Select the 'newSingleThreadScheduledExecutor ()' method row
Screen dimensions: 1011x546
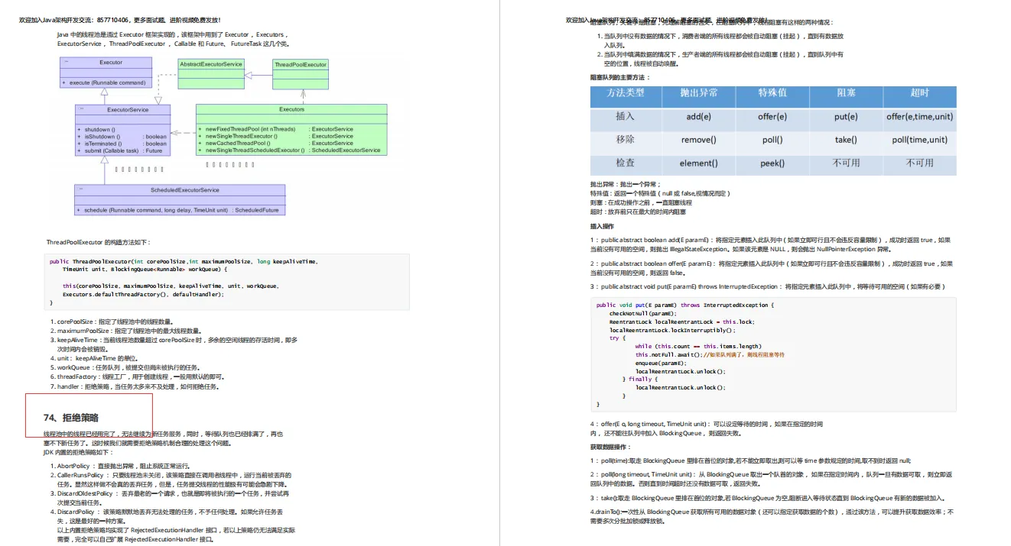291,150
